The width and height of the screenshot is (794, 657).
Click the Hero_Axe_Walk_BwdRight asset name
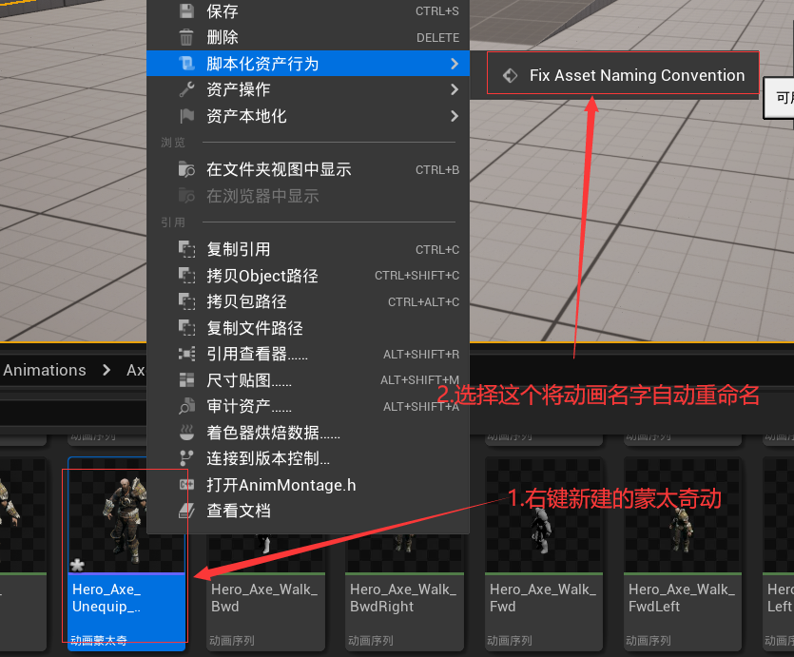(x=403, y=598)
